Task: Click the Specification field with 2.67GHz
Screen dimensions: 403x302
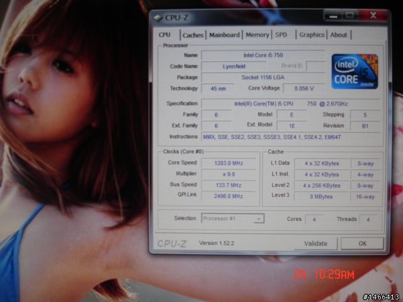Action: click(291, 104)
